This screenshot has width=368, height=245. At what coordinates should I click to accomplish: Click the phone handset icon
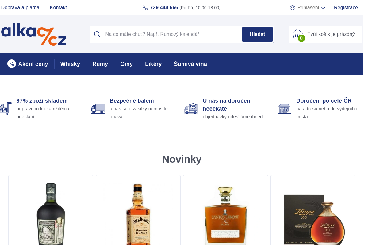click(x=145, y=8)
